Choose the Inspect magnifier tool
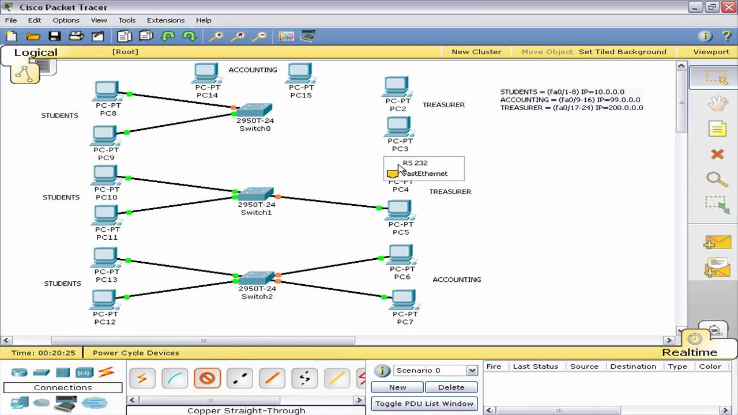 717,179
